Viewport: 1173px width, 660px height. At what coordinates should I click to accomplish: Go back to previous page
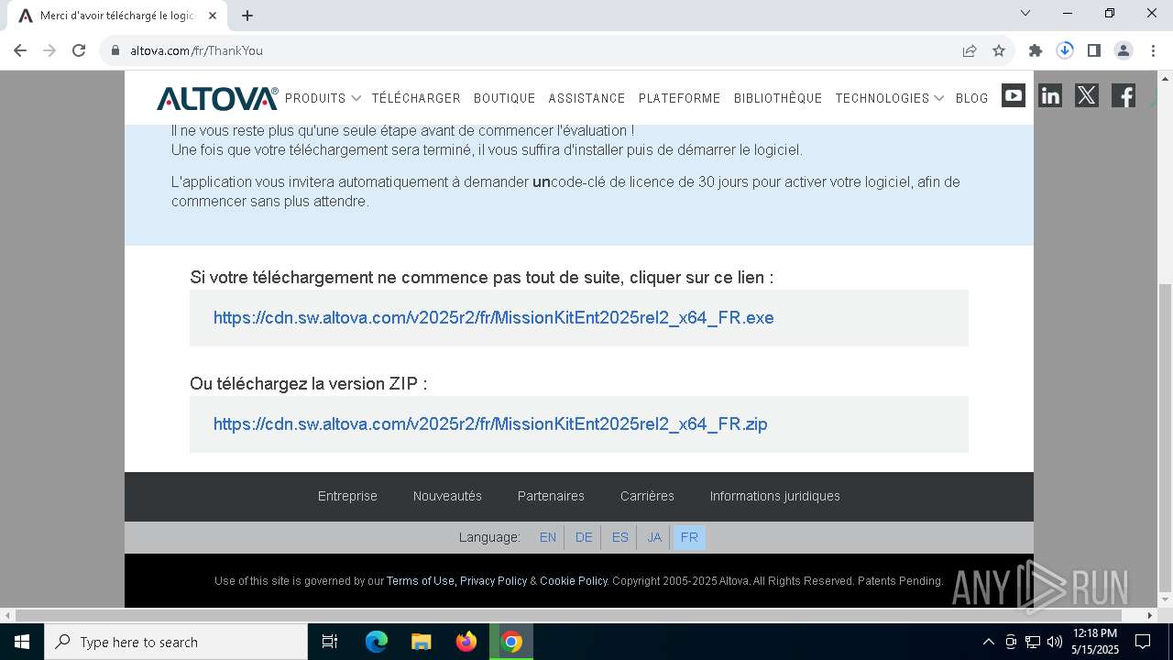pos(20,50)
